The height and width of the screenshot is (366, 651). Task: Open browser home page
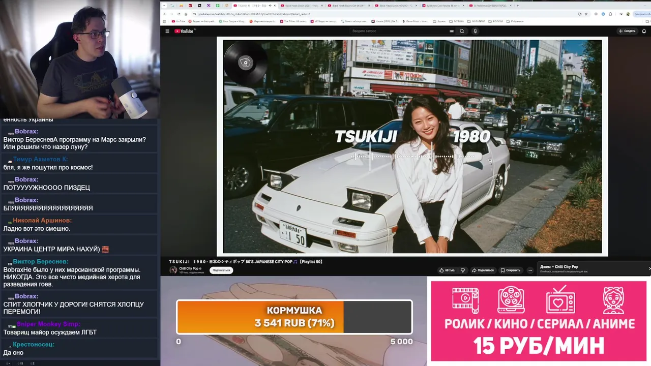click(186, 14)
